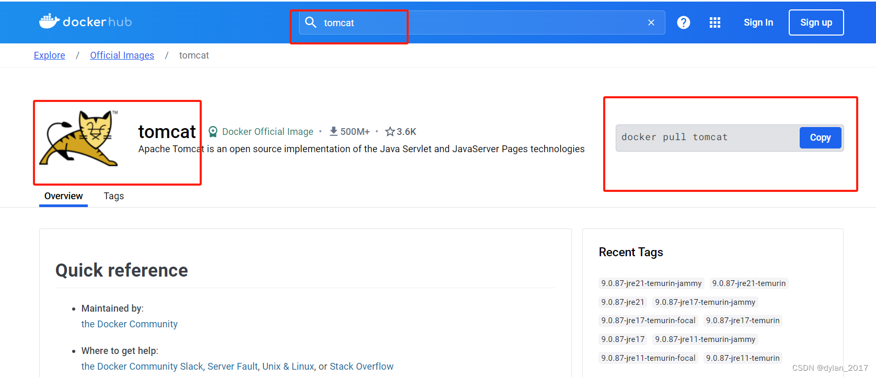This screenshot has width=876, height=377.
Task: Click the 'Maintained by' label
Action: click(x=112, y=309)
